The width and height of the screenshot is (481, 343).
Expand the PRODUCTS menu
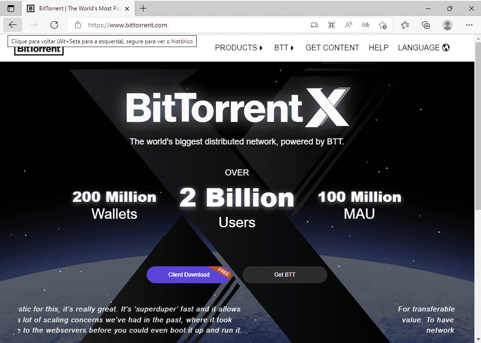tap(239, 48)
